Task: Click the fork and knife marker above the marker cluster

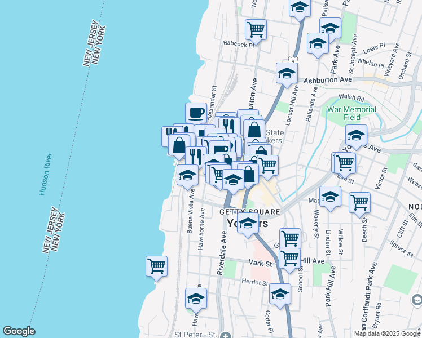Action: pyautogui.click(x=230, y=126)
